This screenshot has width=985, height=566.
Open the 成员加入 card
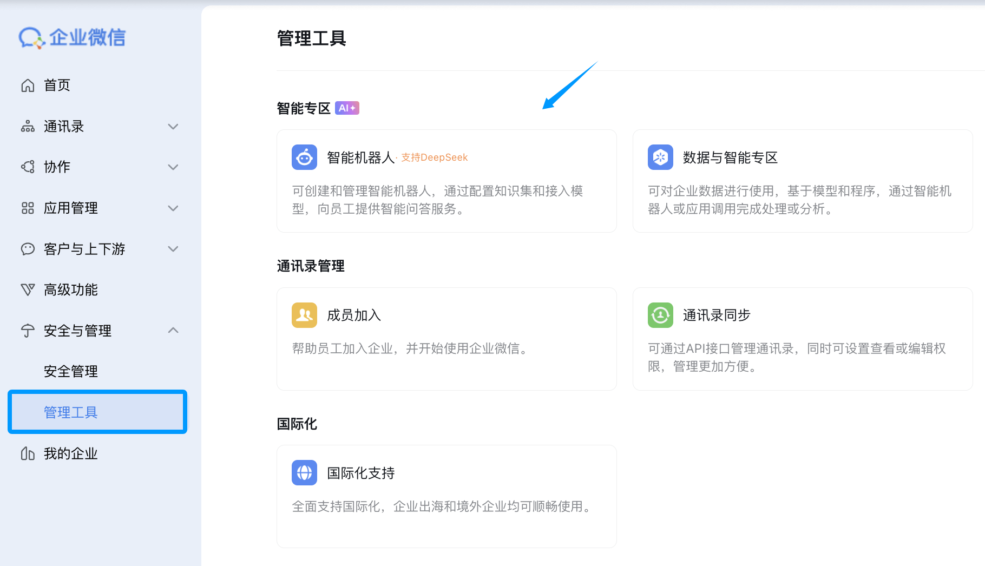coord(446,339)
